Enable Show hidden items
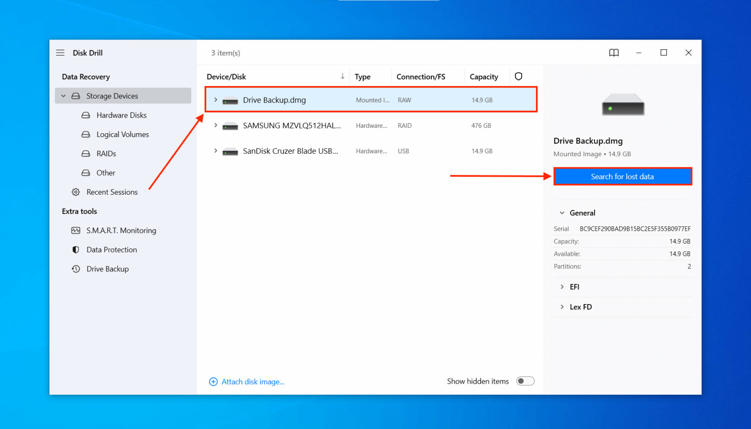The width and height of the screenshot is (751, 429). point(525,381)
